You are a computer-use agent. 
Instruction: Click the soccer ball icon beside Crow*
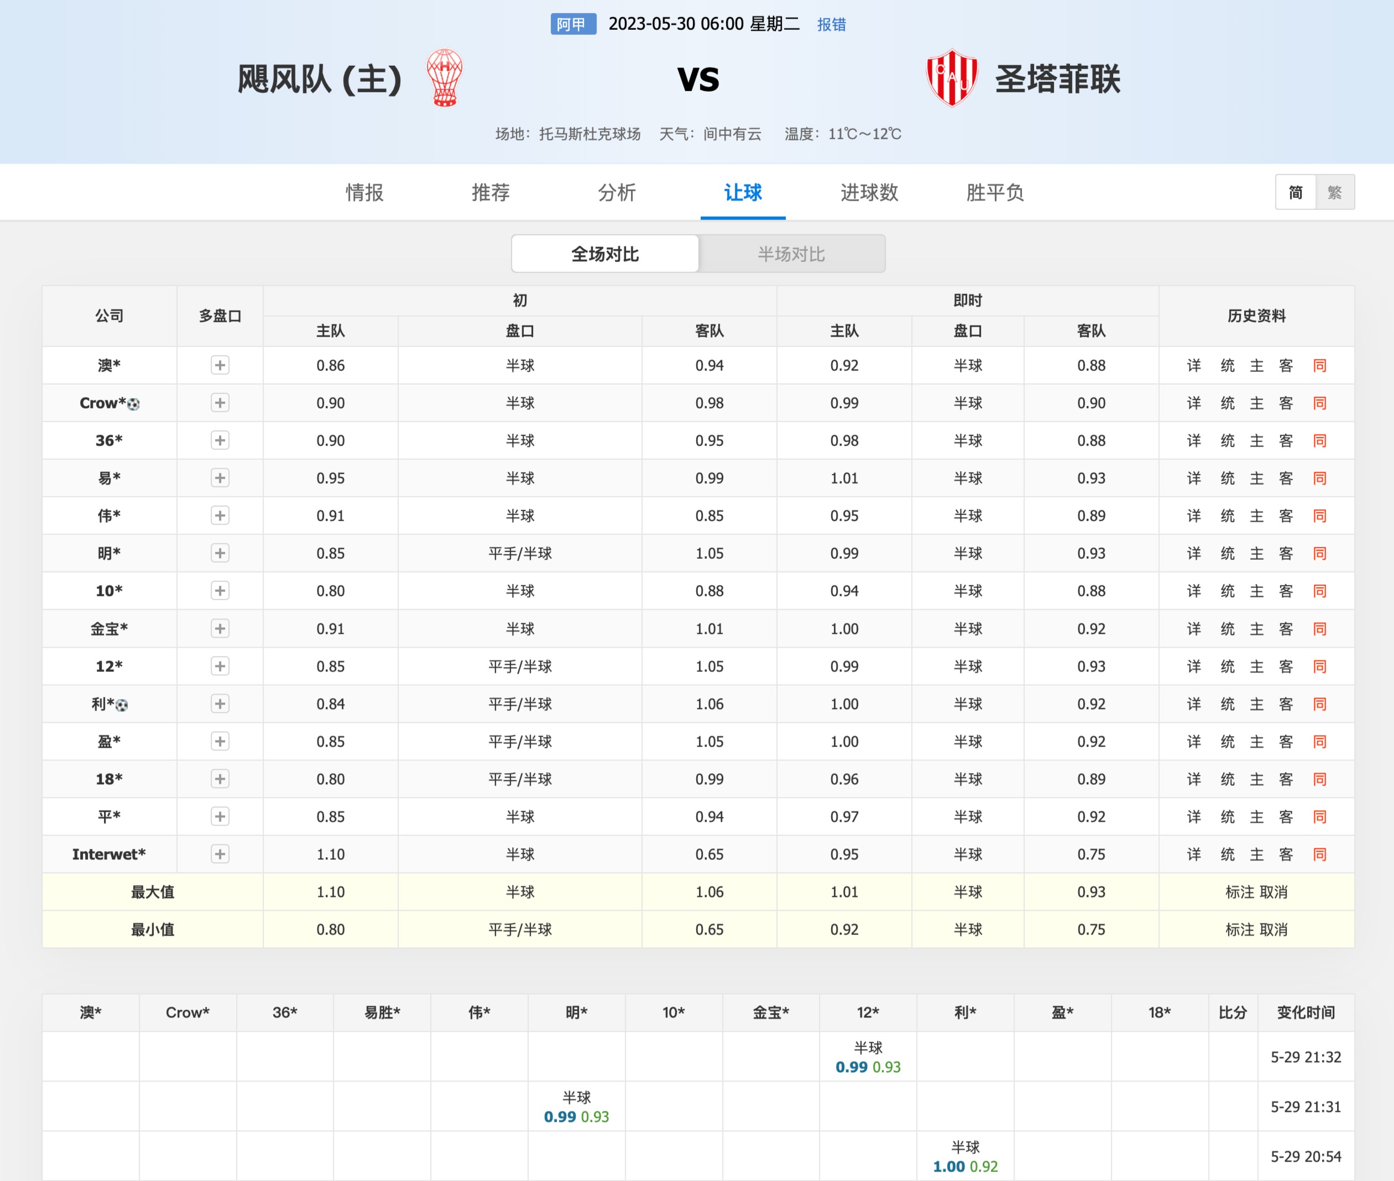[133, 405]
